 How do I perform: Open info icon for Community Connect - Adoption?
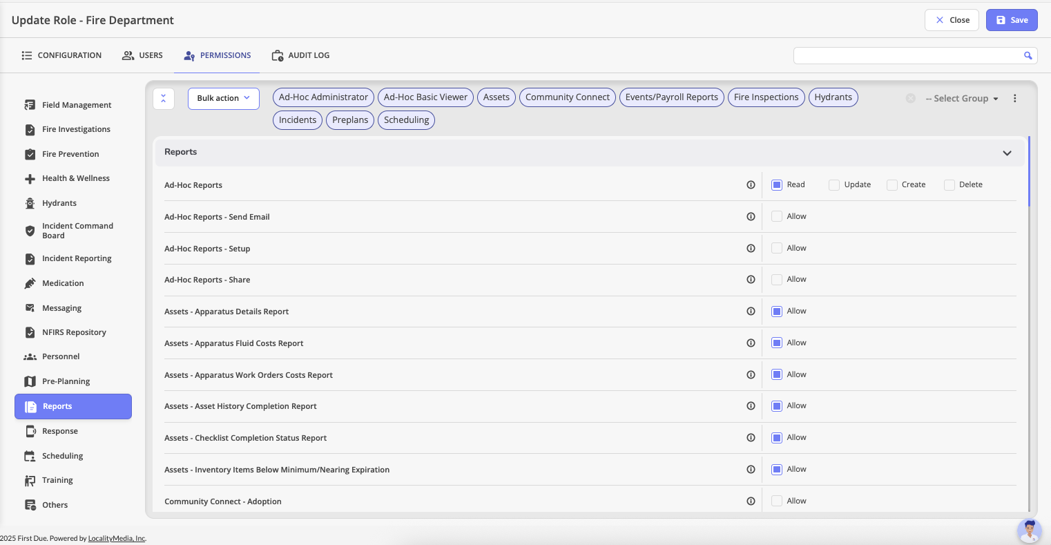tap(751, 501)
